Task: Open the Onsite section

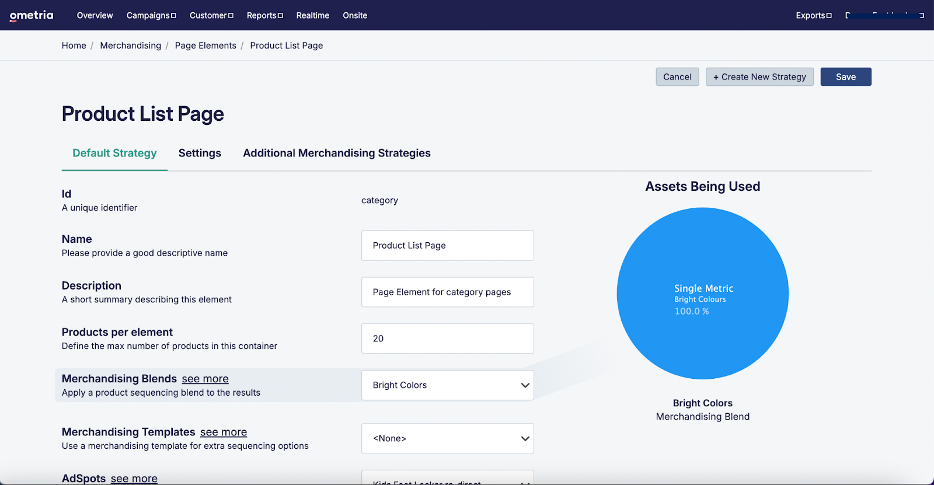Action: pos(355,16)
